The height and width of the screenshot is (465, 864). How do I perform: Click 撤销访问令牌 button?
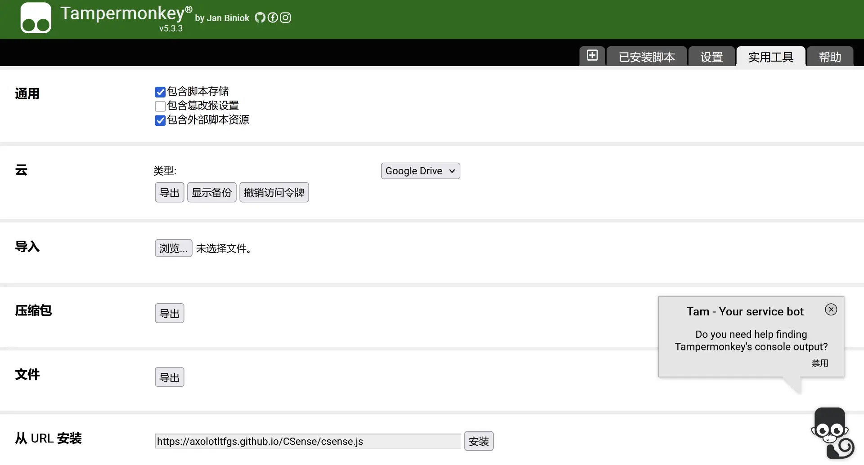pos(274,192)
